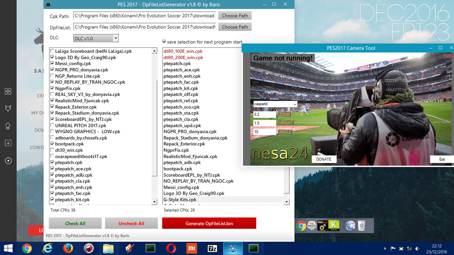Click the down arrow of the left CPK list scrollbar
Screen dimensions: 454x255
(x=154, y=202)
